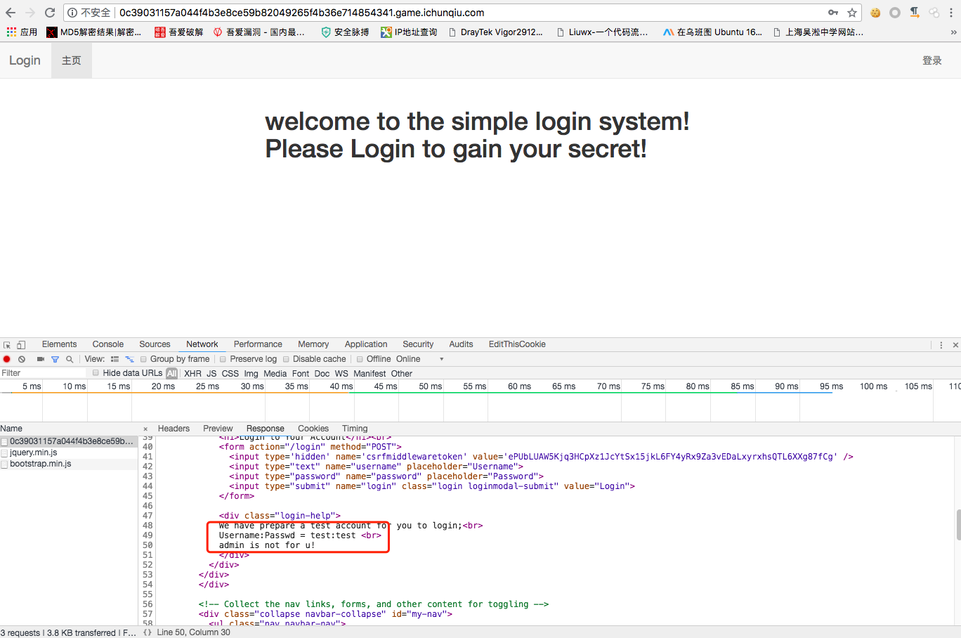Open the MD5 decryption results bookmark

94,32
